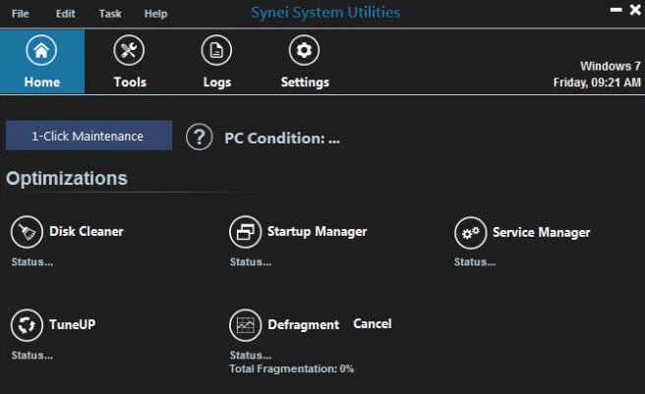The width and height of the screenshot is (645, 394).
Task: Open the File menu
Action: click(x=21, y=14)
